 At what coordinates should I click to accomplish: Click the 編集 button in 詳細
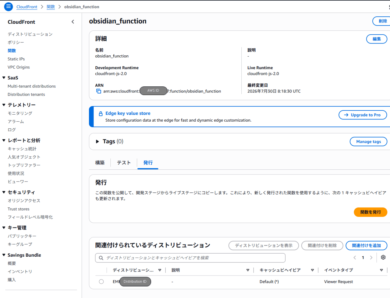click(x=377, y=39)
